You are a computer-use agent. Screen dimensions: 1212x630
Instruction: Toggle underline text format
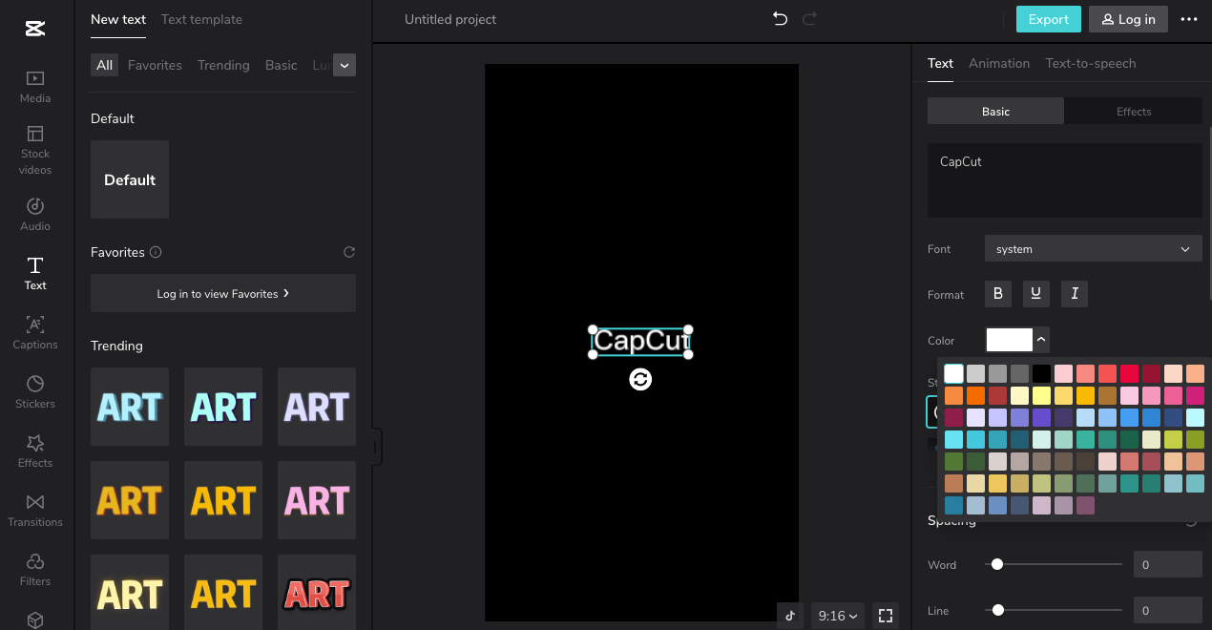pyautogui.click(x=1036, y=294)
